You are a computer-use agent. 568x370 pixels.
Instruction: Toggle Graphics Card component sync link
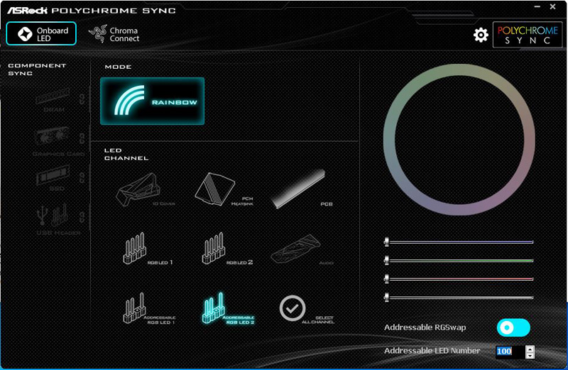[x=82, y=138]
